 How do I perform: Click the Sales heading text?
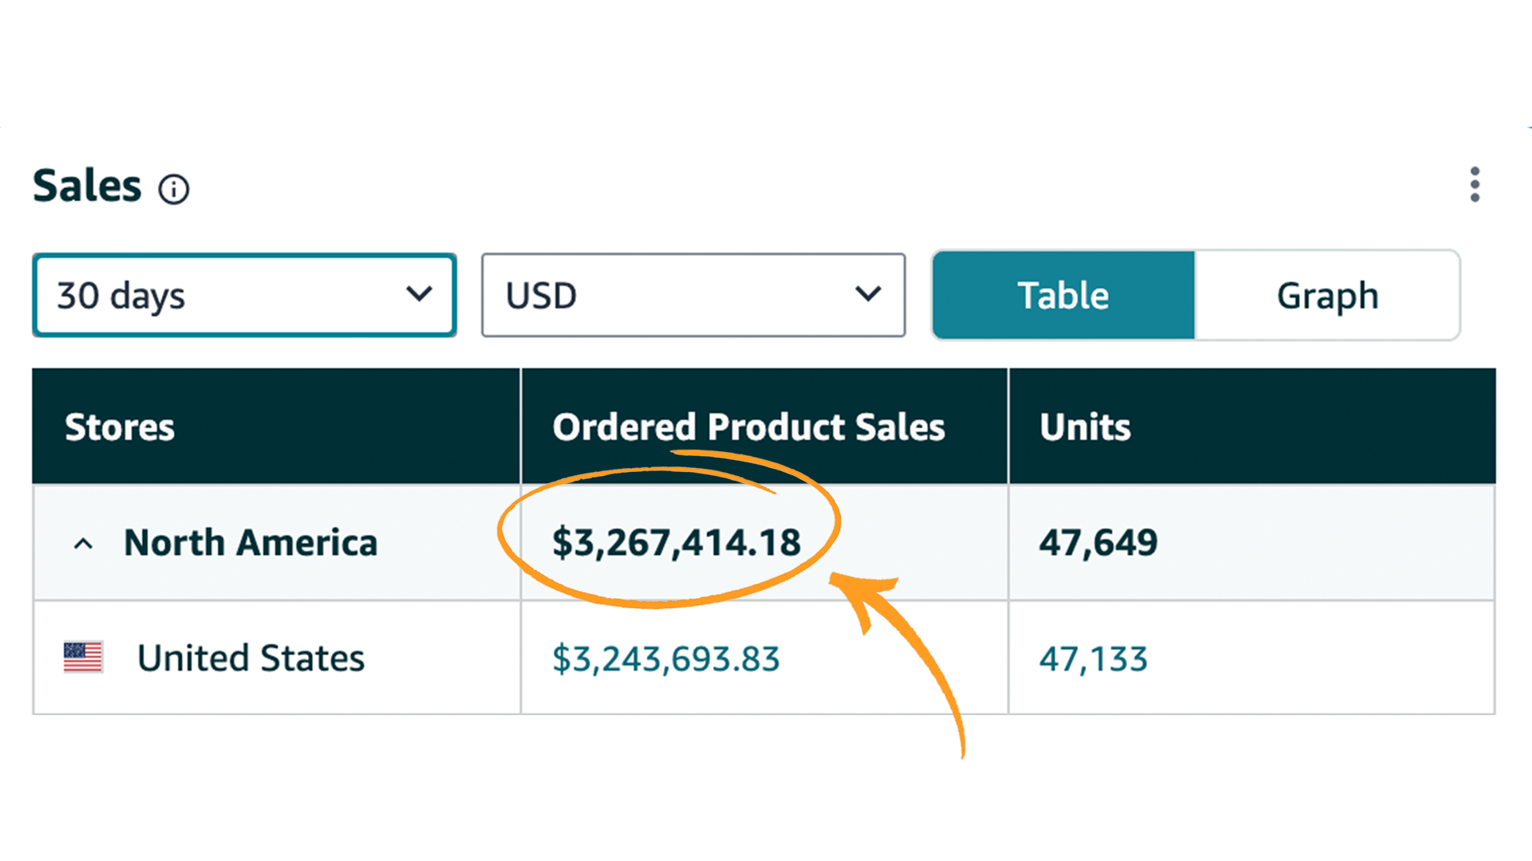86,185
